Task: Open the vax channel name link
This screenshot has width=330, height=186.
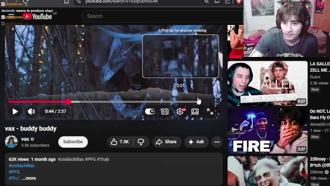Action: point(25,139)
